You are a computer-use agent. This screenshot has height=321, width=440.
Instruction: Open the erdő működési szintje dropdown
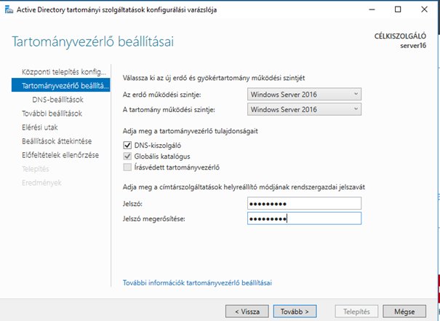click(303, 94)
